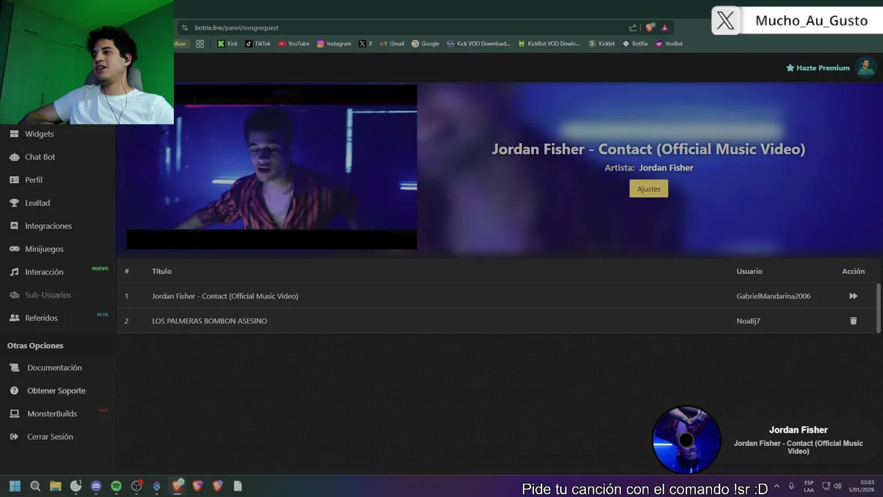Open the Kick bookmark
The height and width of the screenshot is (497, 883).
(228, 43)
